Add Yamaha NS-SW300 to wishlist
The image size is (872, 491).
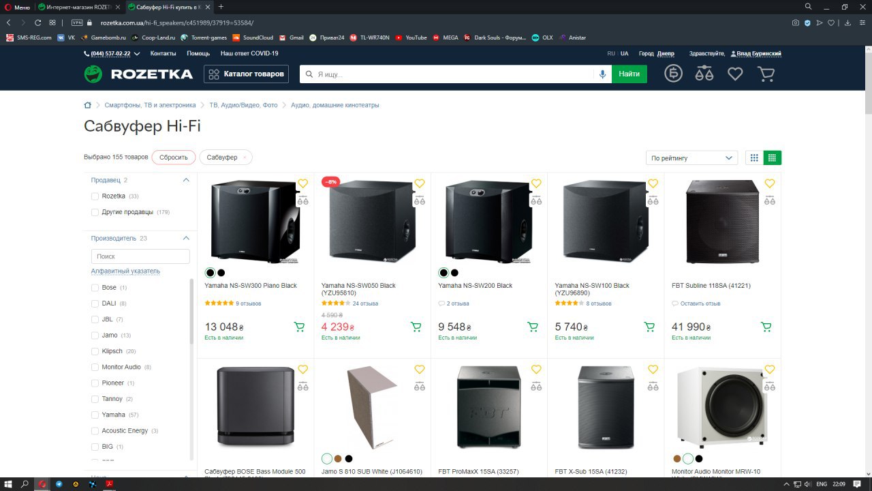point(303,183)
